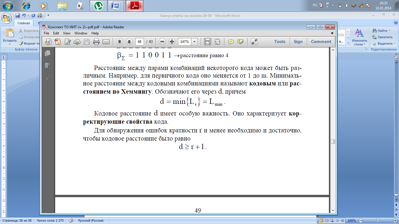This screenshot has width=399, height=224.
Task: Click the Adobe Reader vertical scrollbar thumb
Action: (333, 141)
